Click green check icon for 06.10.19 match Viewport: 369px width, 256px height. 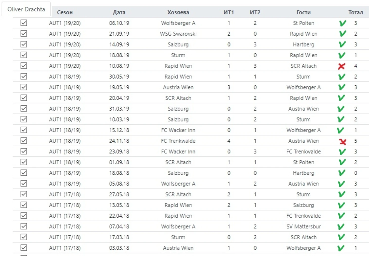point(342,23)
